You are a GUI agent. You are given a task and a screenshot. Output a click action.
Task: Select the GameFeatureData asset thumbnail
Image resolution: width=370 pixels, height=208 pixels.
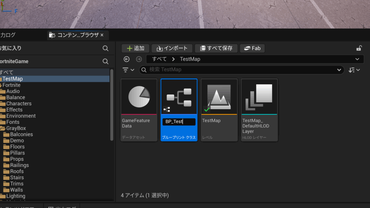coord(139,97)
